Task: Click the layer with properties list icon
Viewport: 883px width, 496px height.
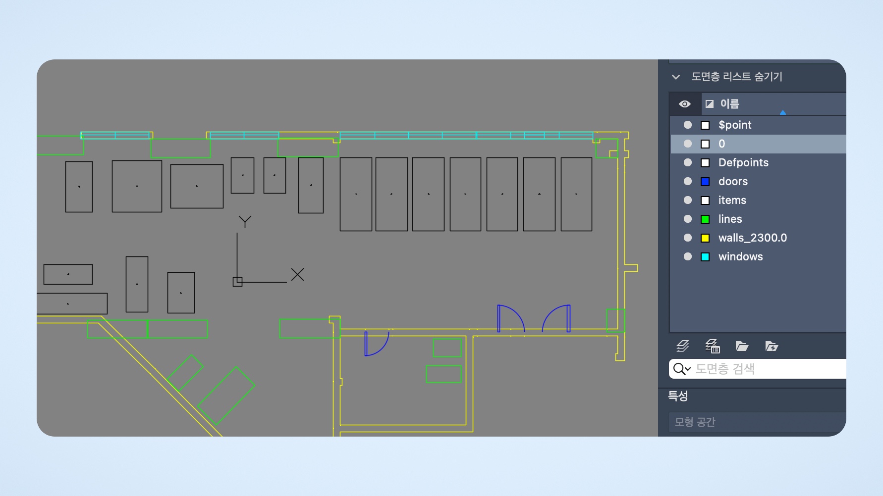Action: coord(713,346)
